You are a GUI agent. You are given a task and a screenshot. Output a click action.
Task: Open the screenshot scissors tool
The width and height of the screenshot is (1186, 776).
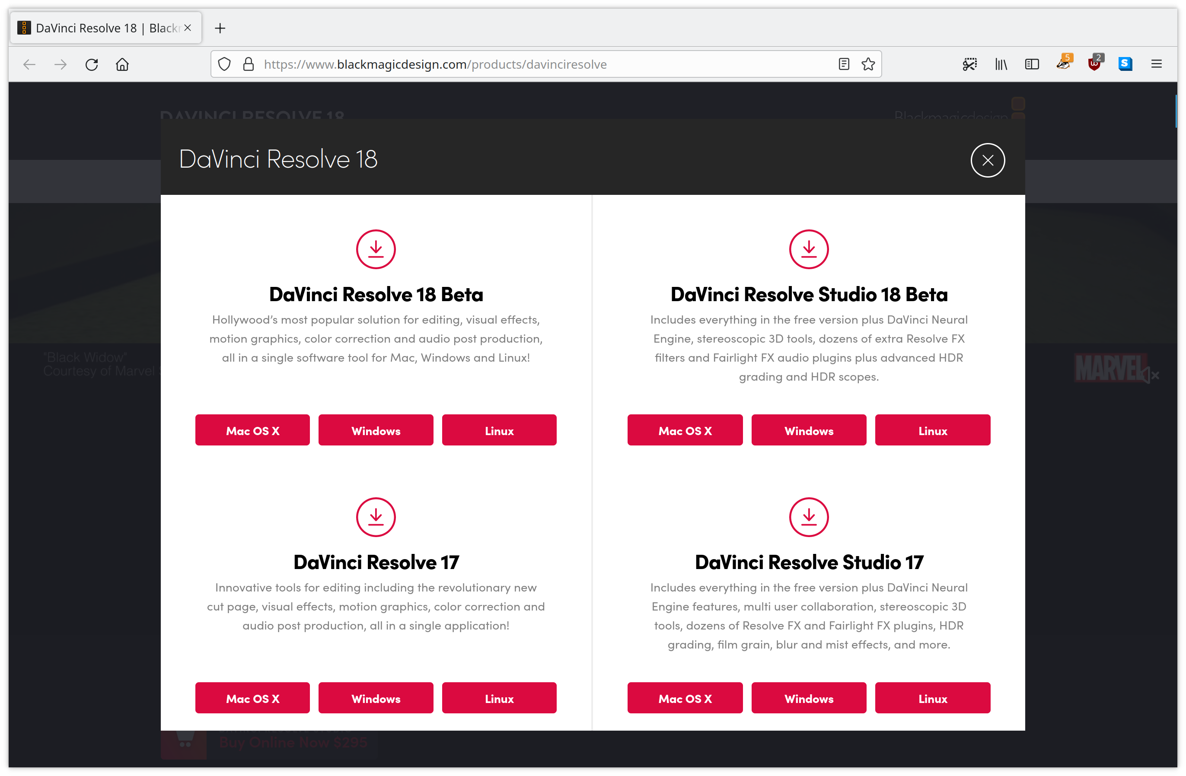[x=970, y=64]
